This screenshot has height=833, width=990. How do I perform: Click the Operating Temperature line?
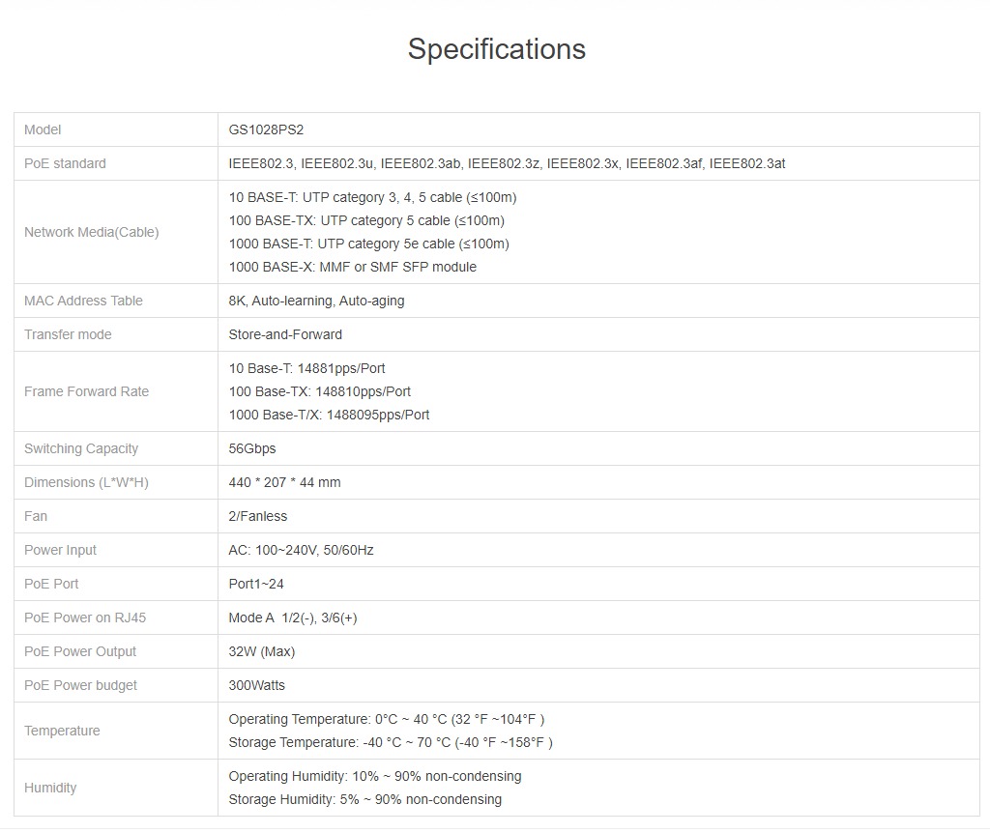386,719
